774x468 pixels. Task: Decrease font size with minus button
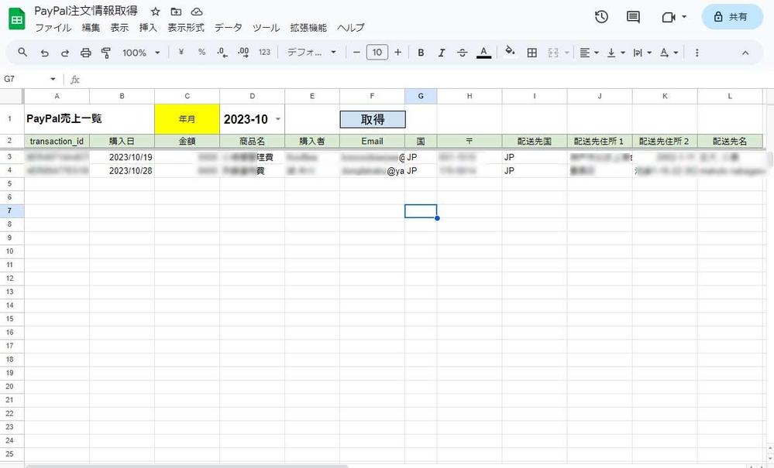356,53
